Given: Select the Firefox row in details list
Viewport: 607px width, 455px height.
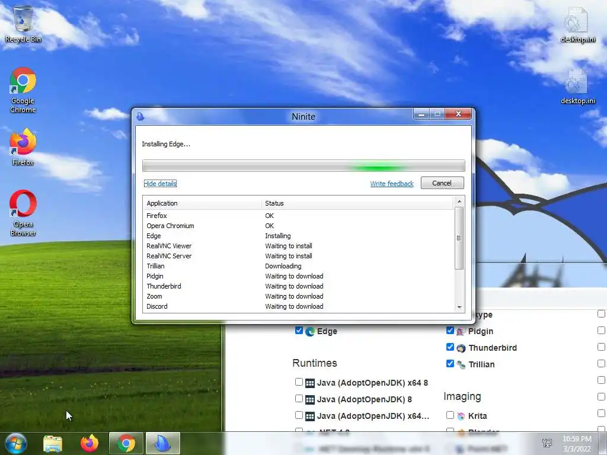Looking at the screenshot, I should coord(298,216).
